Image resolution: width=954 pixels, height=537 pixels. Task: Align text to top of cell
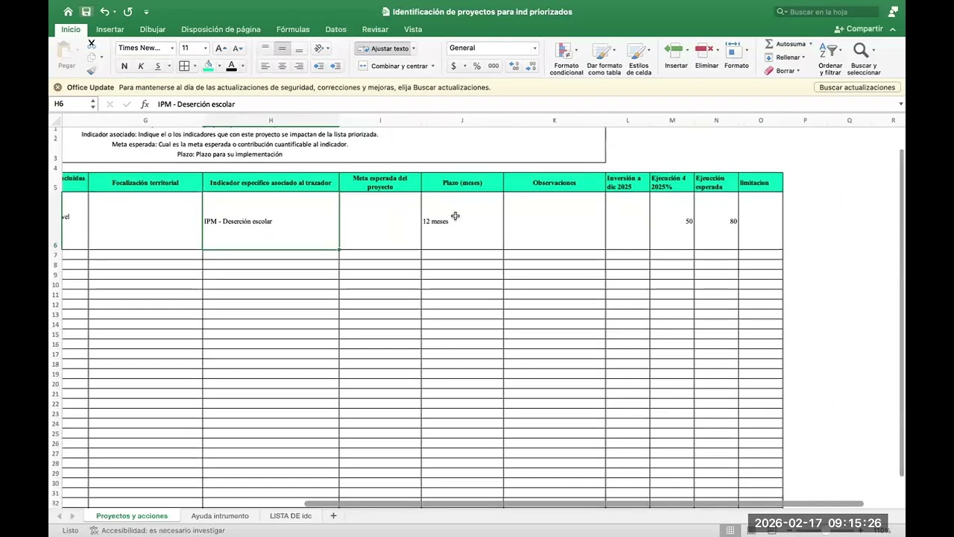[x=265, y=48]
